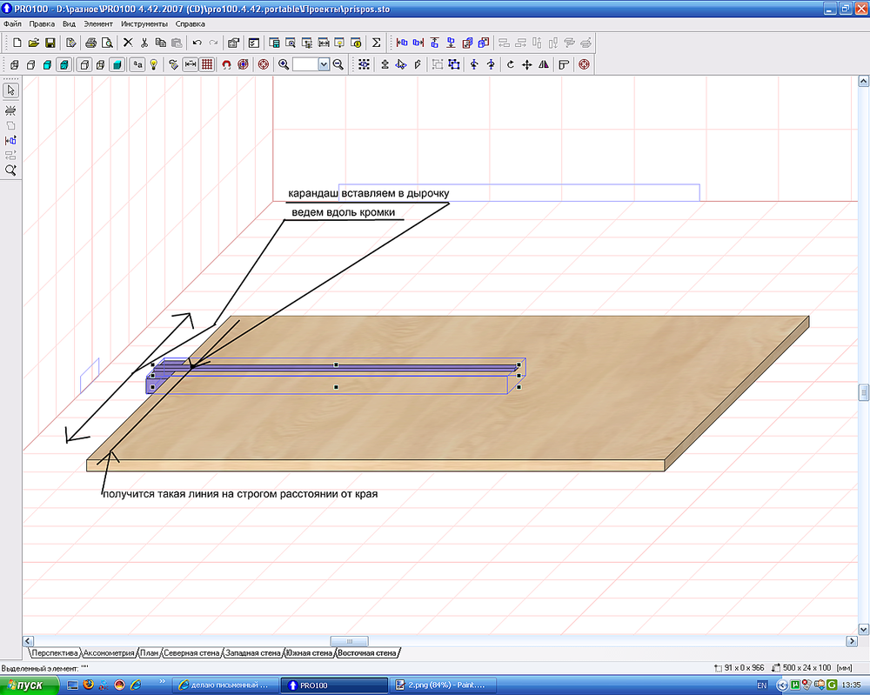Click the horizontal scrollbar thumb
This screenshot has width=870, height=695.
(x=350, y=641)
